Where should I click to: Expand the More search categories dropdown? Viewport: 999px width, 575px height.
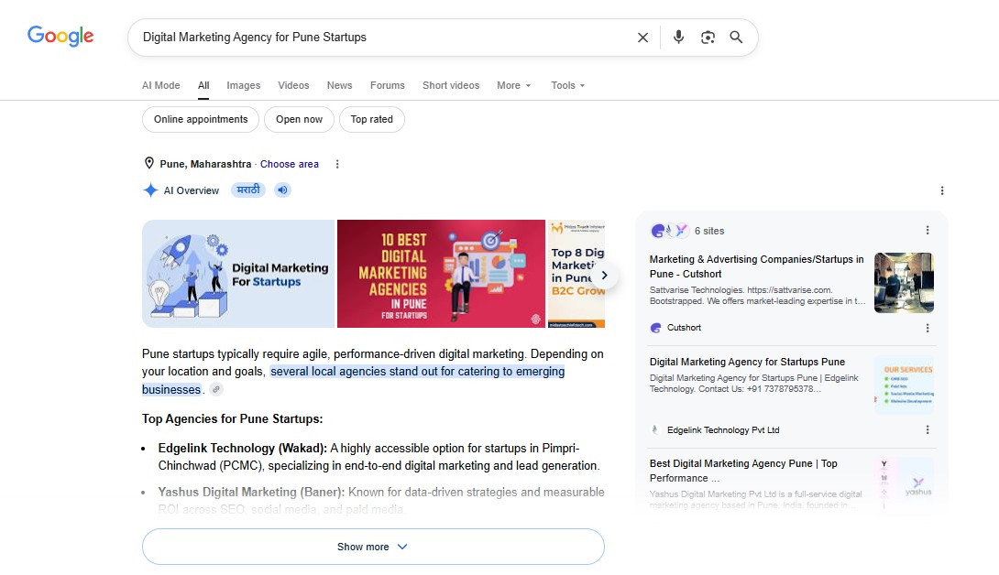[513, 85]
